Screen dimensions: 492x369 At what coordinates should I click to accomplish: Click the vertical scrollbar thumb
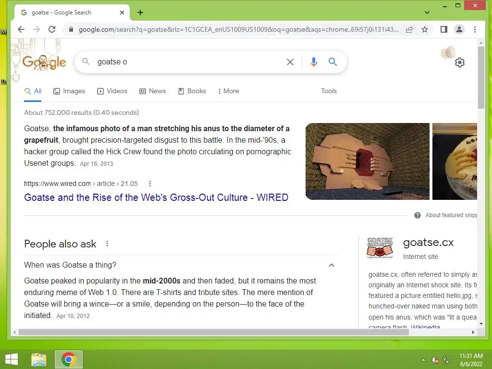coord(481,77)
